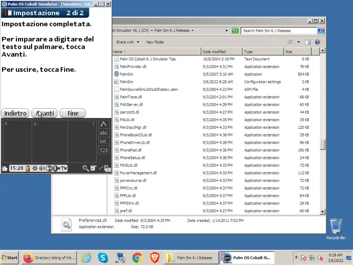Toggle the input area with rotate/device icon
The height and width of the screenshot is (265, 353).
[x=108, y=168]
